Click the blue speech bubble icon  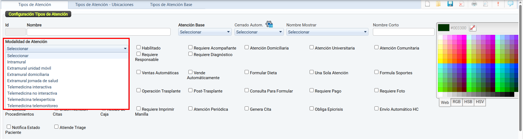(510, 4)
